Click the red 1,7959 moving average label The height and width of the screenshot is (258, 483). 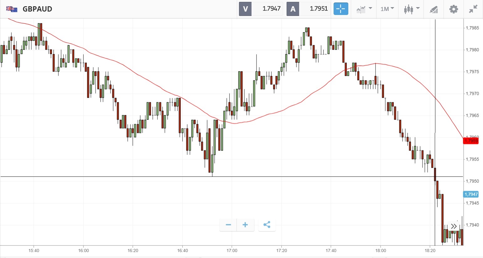point(471,141)
